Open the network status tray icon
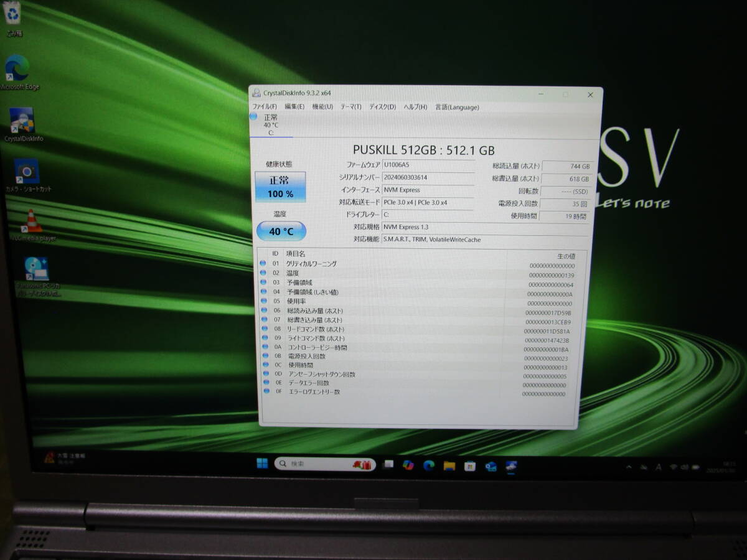Image resolution: width=747 pixels, height=560 pixels. 673,467
